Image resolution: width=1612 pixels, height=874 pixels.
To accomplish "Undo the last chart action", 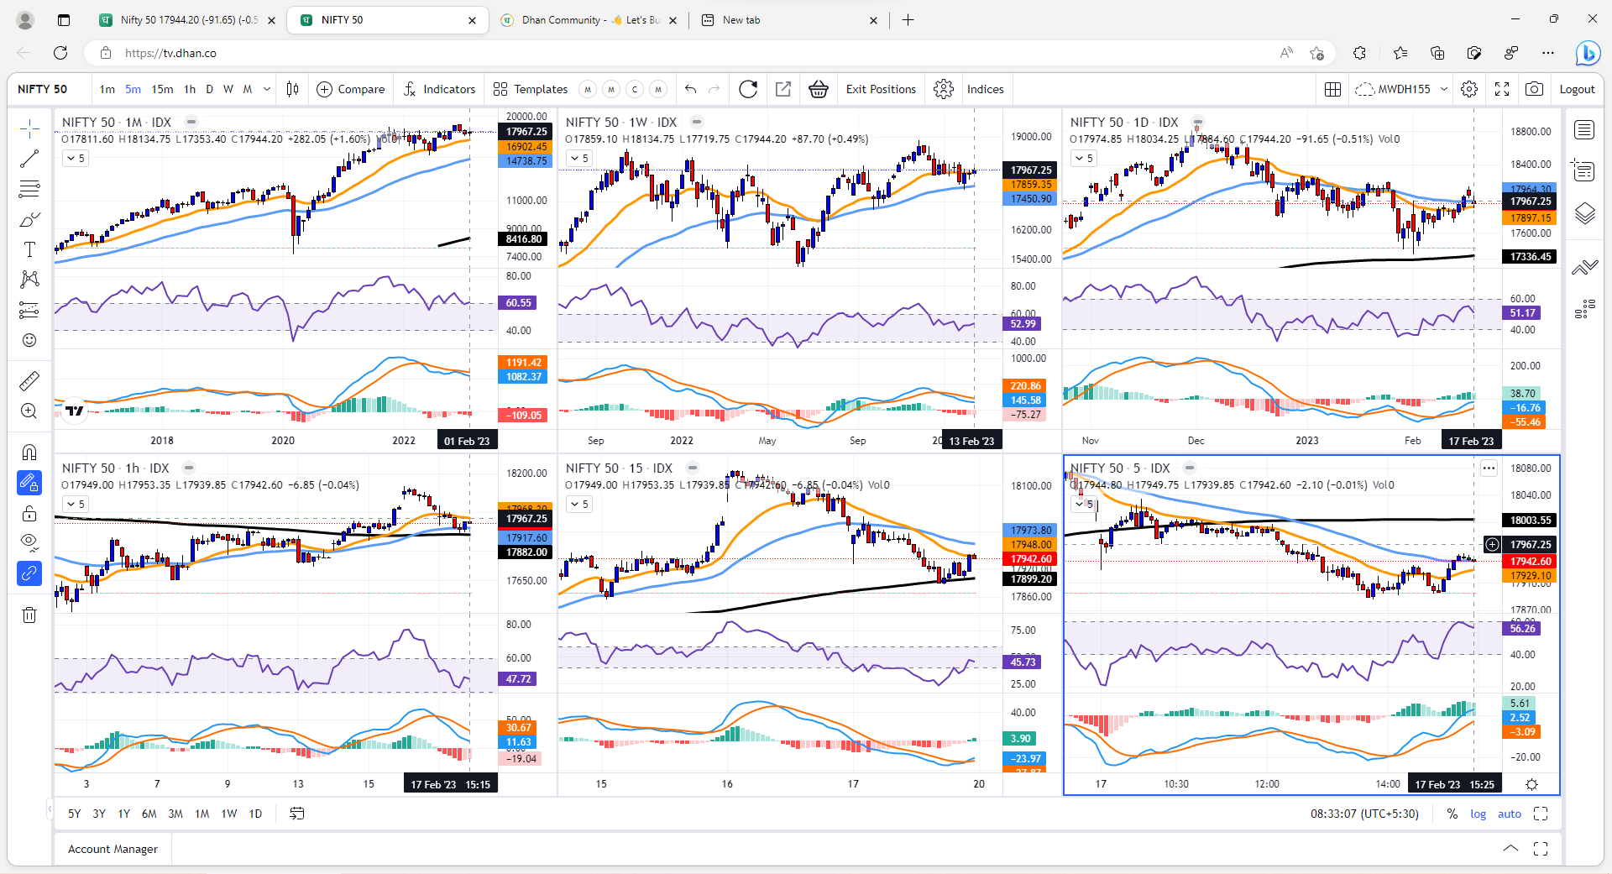I will (690, 89).
